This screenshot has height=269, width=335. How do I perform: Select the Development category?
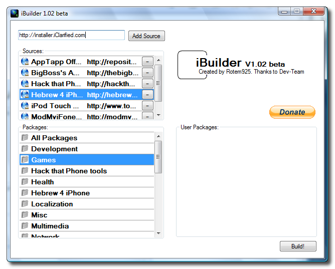pyautogui.click(x=87, y=149)
